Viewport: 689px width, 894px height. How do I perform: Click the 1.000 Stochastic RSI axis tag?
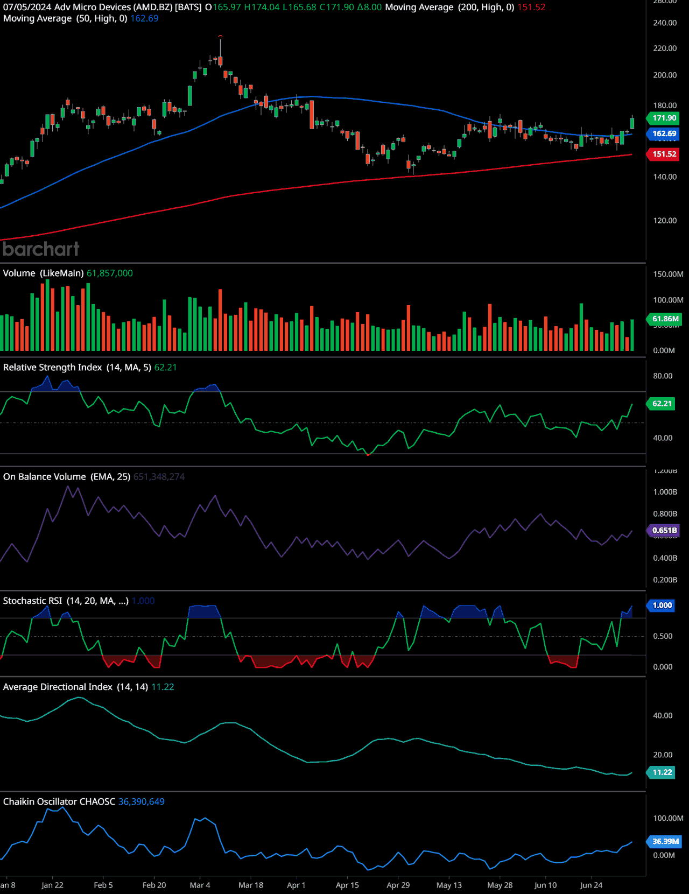662,606
